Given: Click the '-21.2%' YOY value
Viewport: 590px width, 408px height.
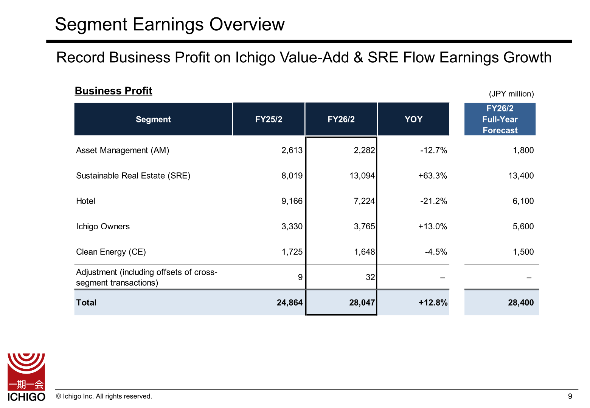Looking at the screenshot, I should pyautogui.click(x=433, y=201).
